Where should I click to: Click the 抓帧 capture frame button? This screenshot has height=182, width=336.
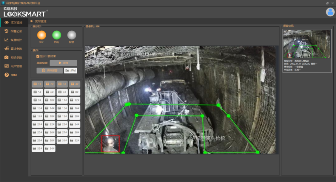point(71,70)
